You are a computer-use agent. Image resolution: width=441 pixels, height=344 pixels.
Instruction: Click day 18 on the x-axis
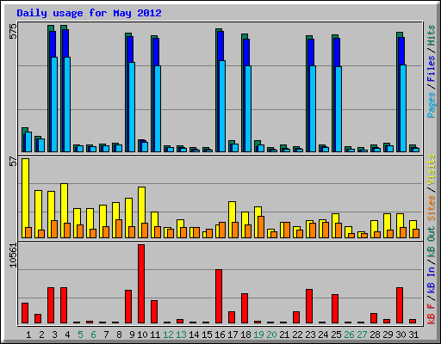click(245, 335)
